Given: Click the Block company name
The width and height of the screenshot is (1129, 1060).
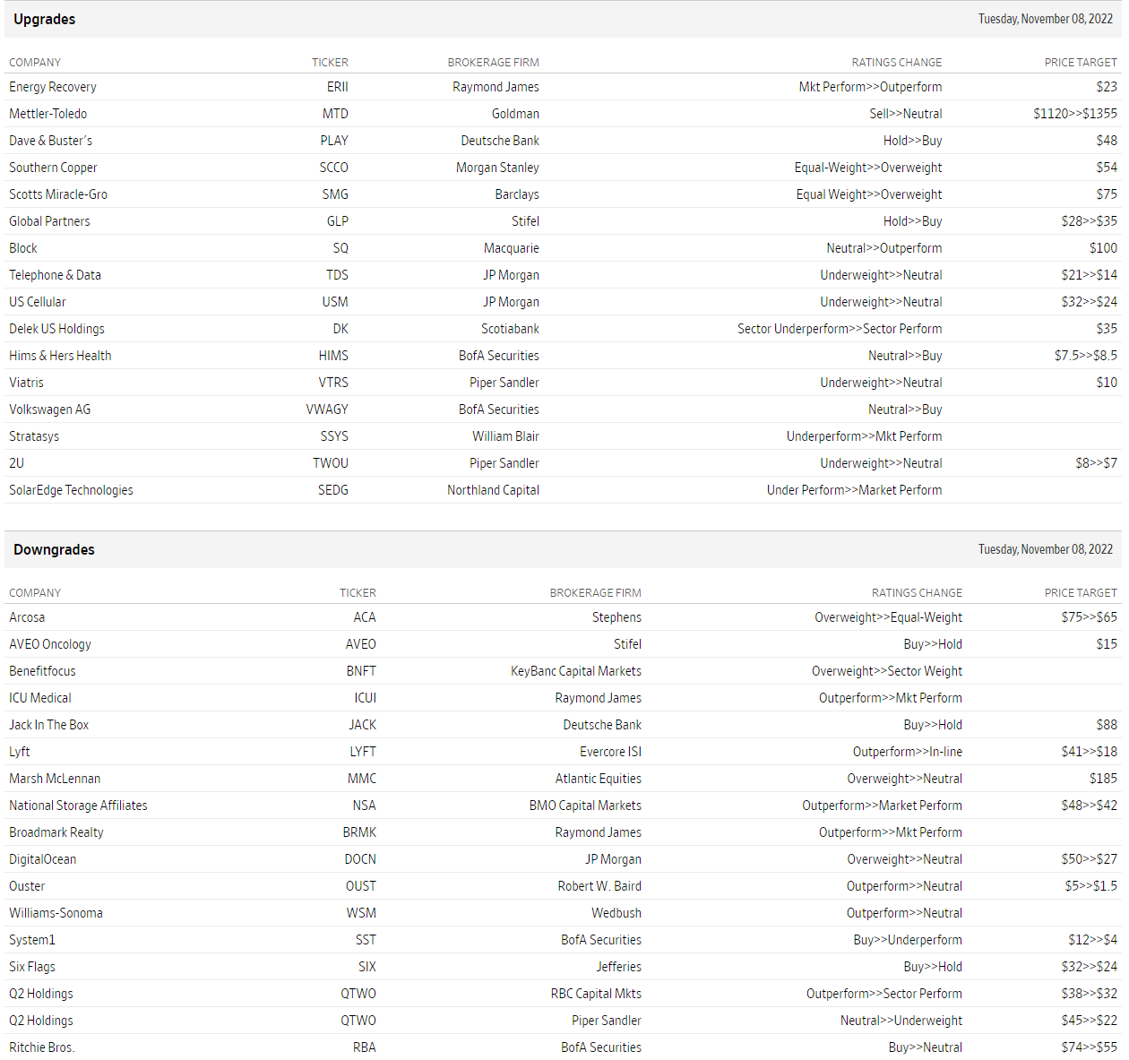Looking at the screenshot, I should pos(23,248).
